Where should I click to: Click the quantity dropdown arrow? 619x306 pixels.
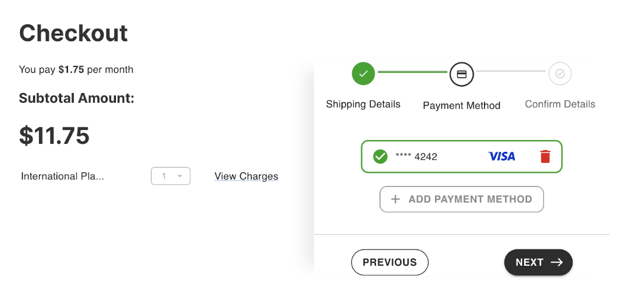(x=180, y=176)
